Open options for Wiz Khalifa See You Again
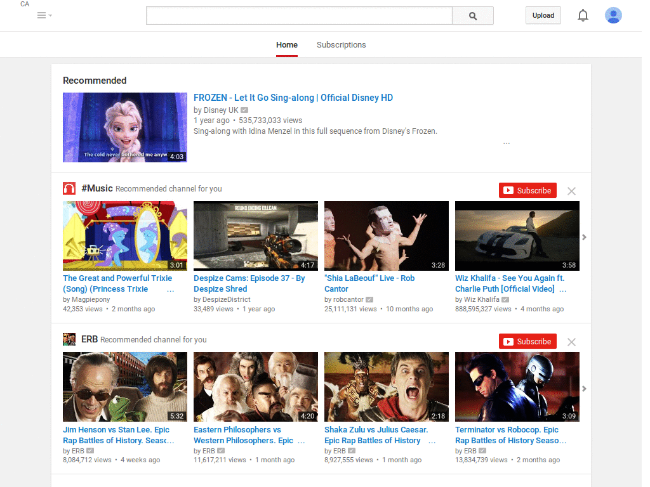 point(562,290)
